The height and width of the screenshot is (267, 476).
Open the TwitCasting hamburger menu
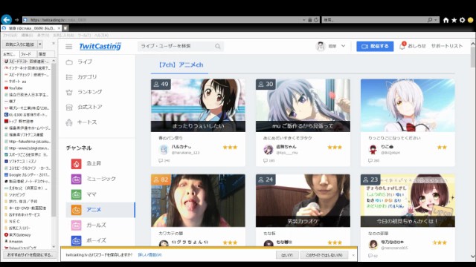coord(69,46)
